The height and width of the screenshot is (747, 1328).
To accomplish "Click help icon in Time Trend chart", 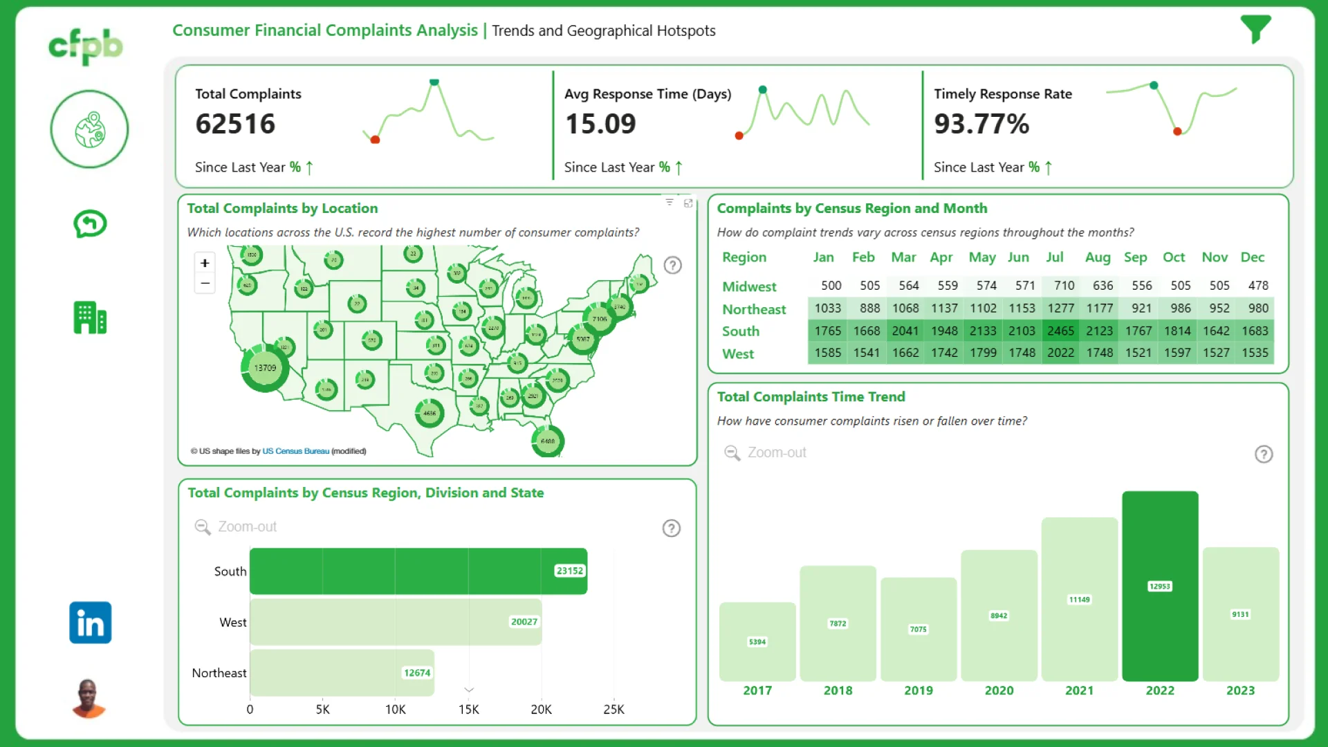I will (1264, 454).
